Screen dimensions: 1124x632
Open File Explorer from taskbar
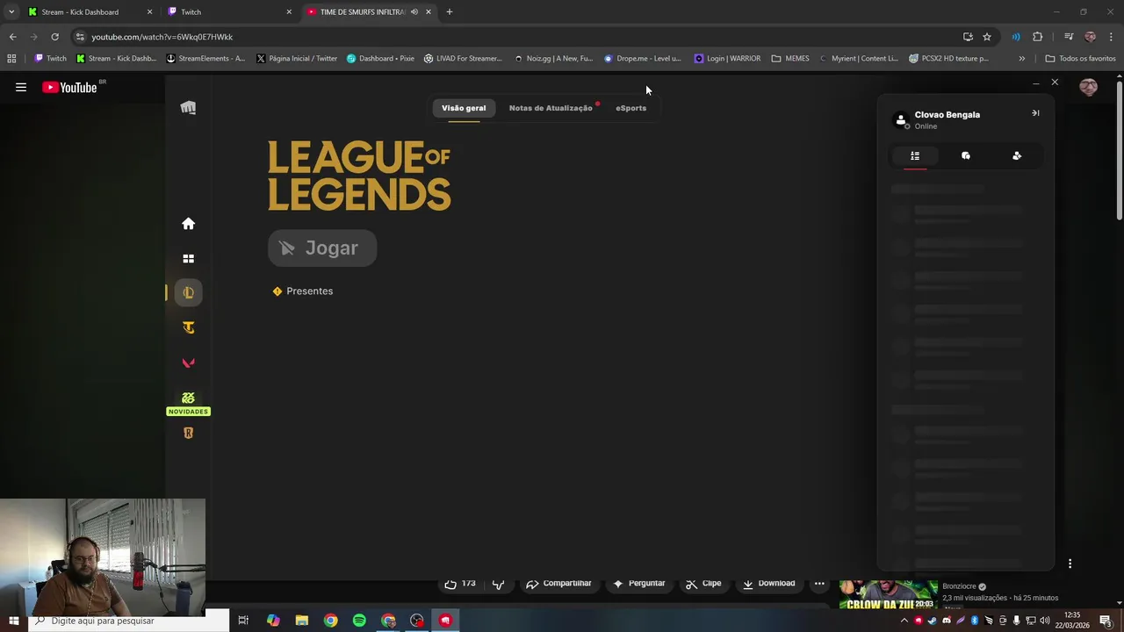coord(301,621)
